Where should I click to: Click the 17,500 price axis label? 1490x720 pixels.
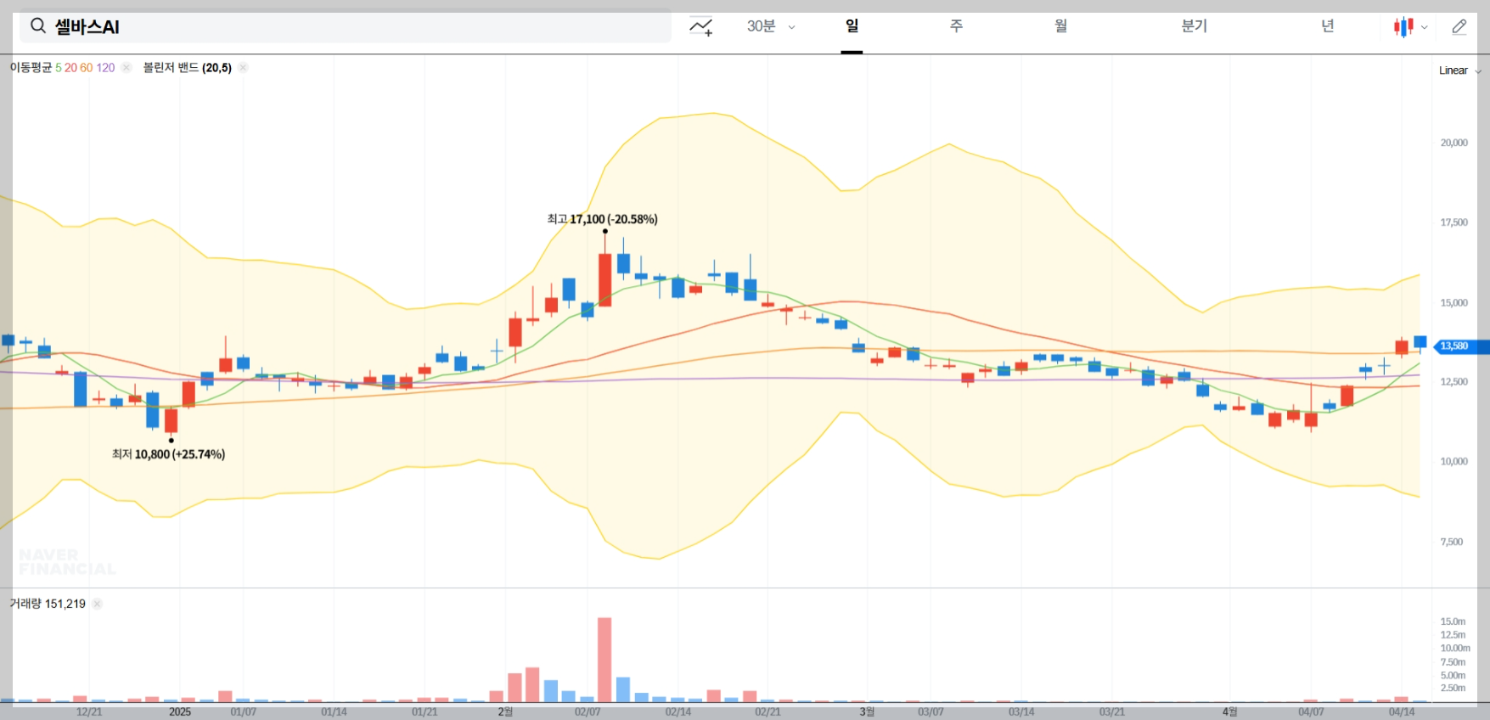(1453, 222)
